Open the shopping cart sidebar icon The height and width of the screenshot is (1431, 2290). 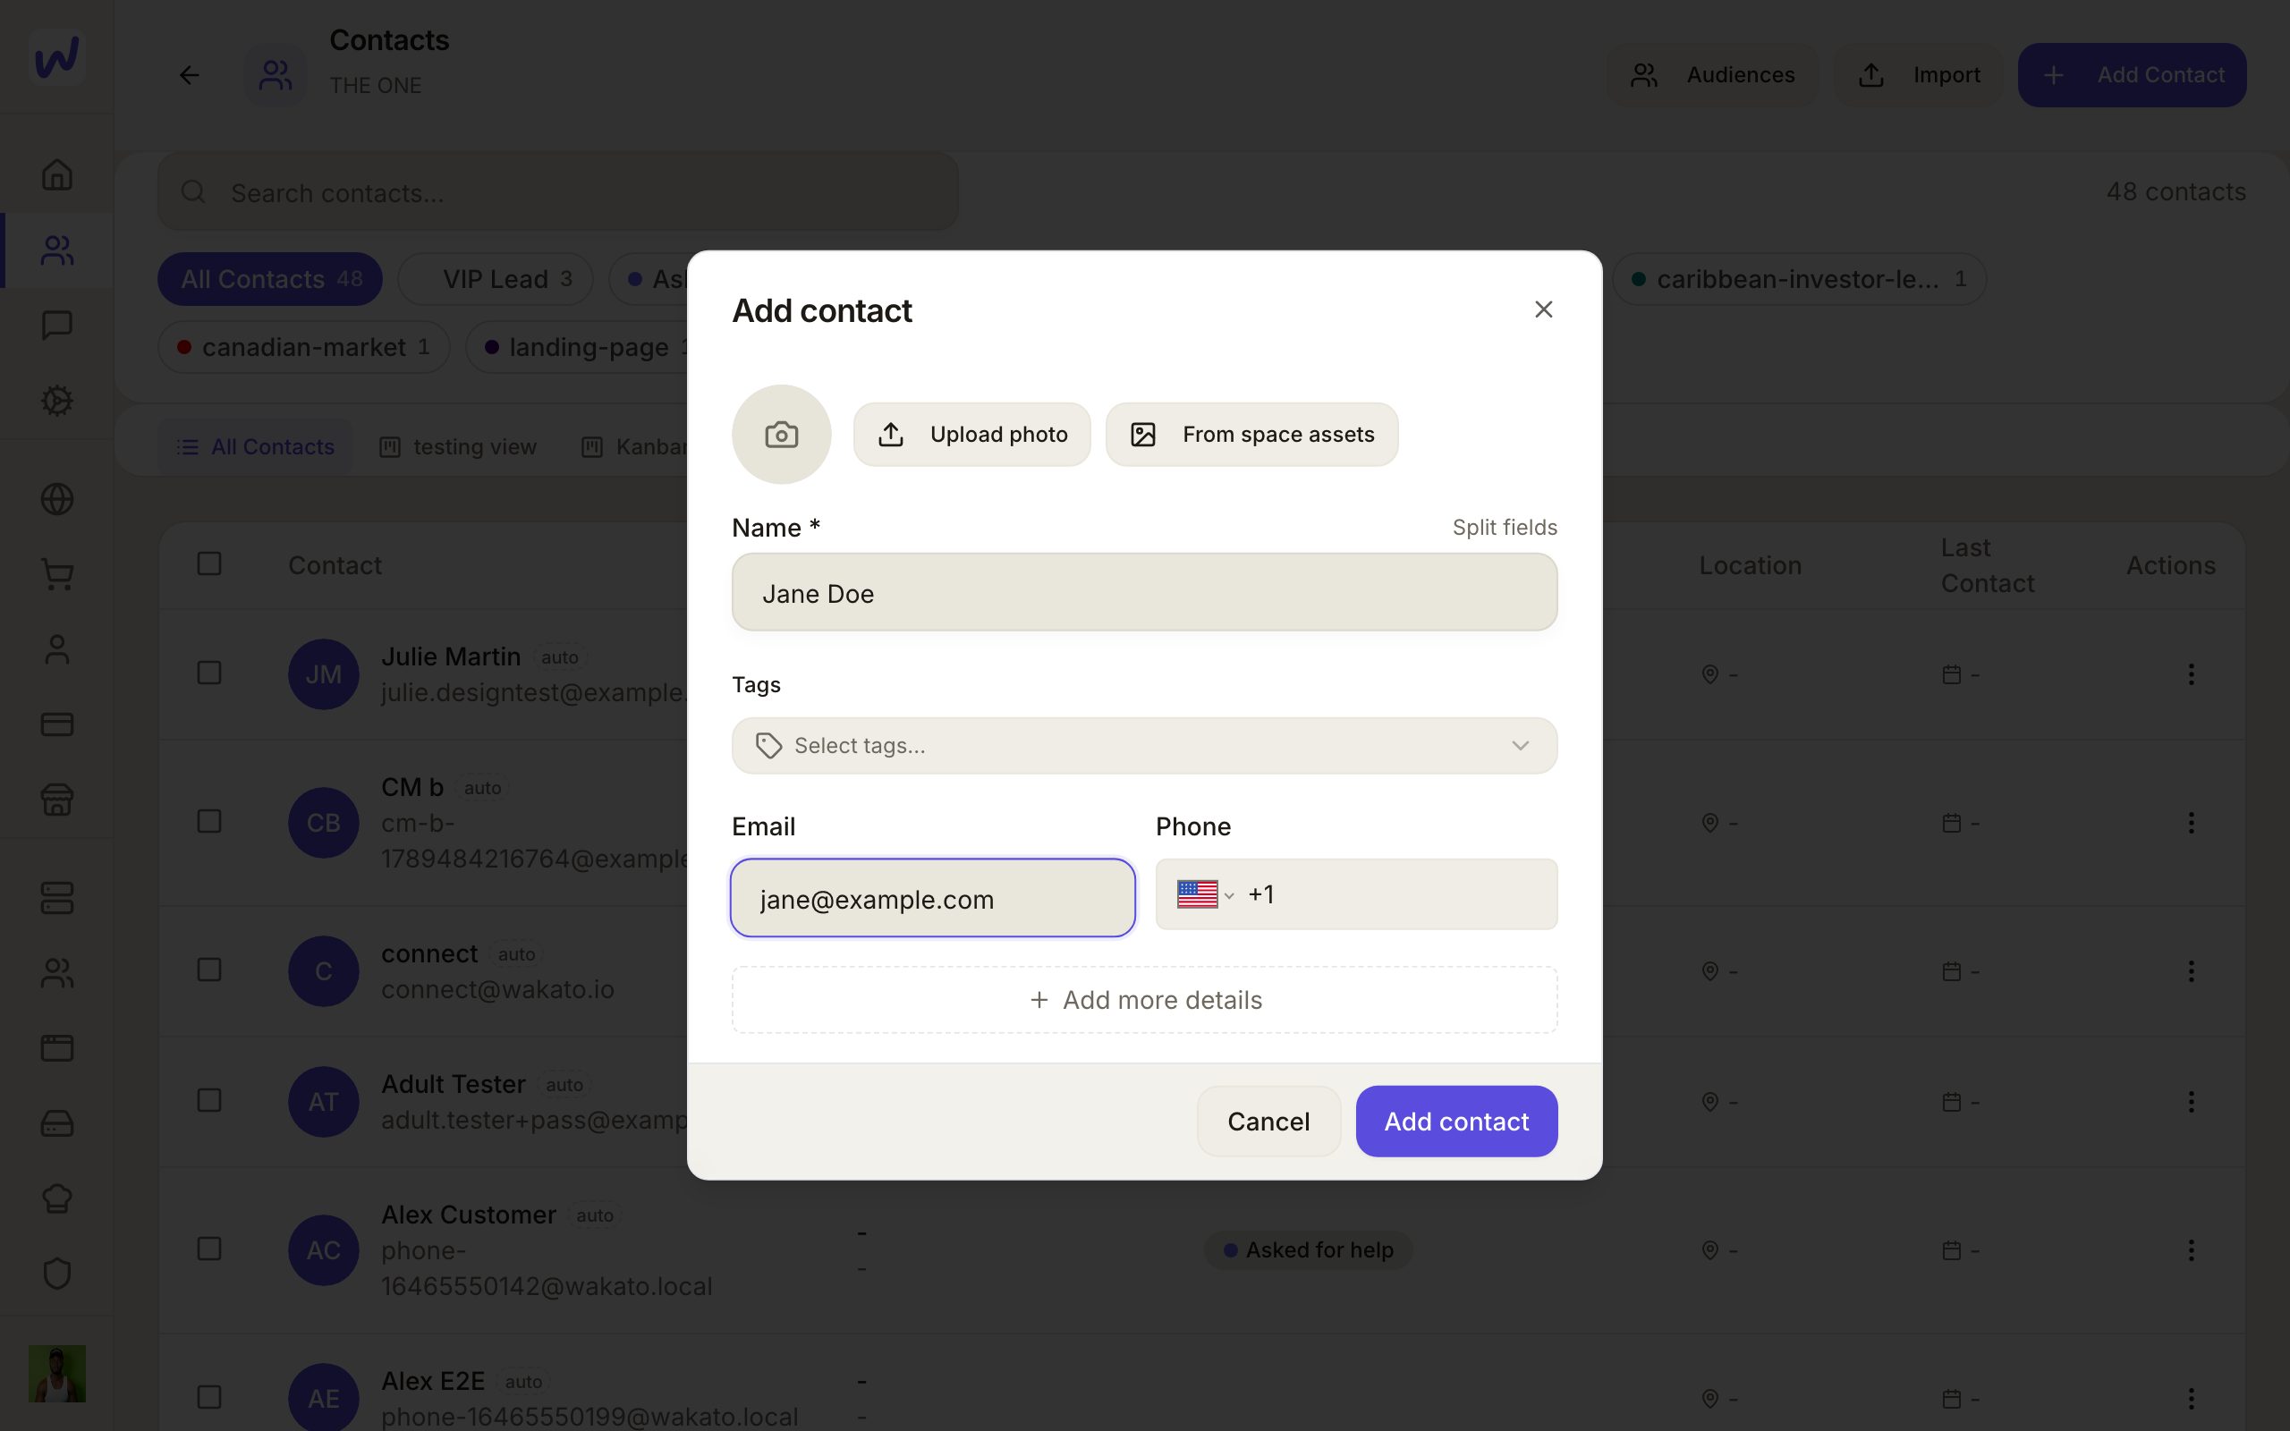(56, 574)
